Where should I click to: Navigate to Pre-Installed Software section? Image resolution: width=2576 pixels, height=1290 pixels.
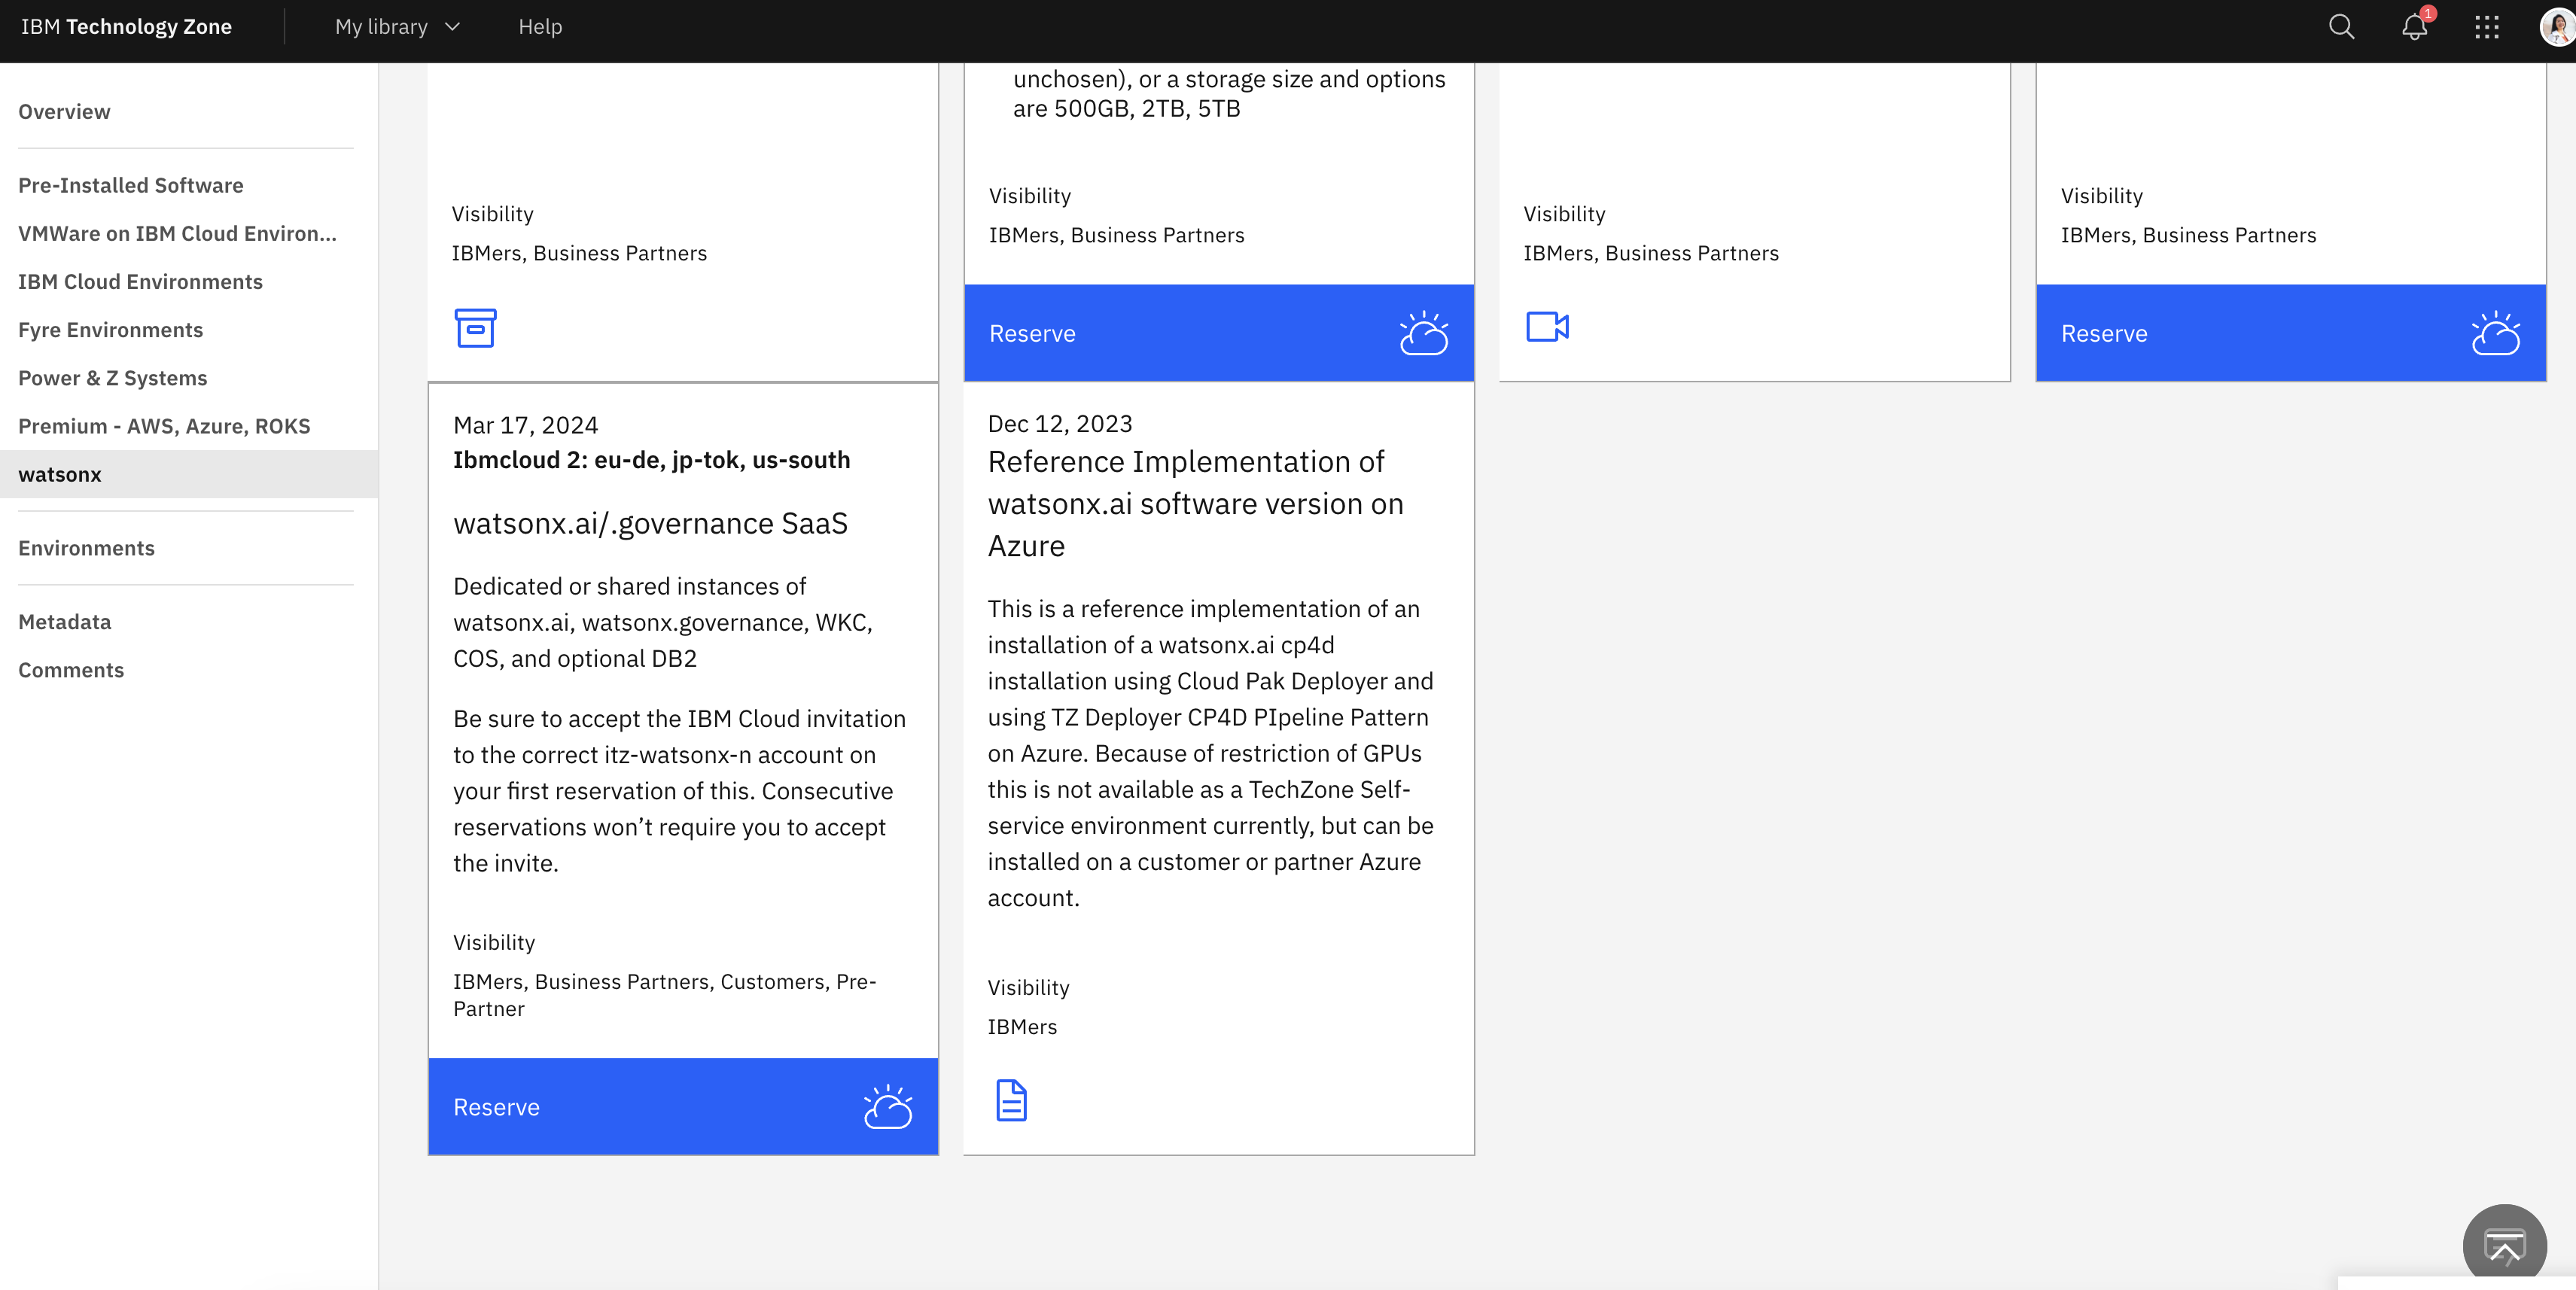point(131,185)
